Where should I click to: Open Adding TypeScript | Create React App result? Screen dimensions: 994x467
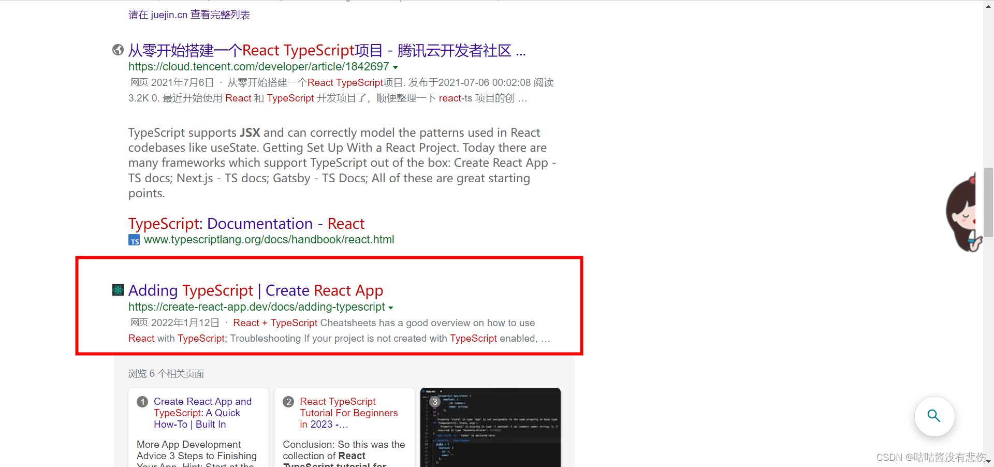tap(256, 290)
